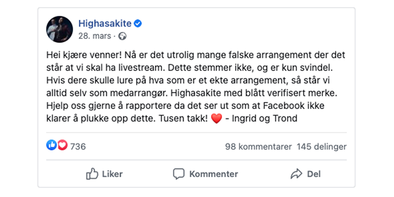Viewport: 394px width, 197px height.
Task: Click the thumbs-up icon on Liker button
Action: [92, 174]
